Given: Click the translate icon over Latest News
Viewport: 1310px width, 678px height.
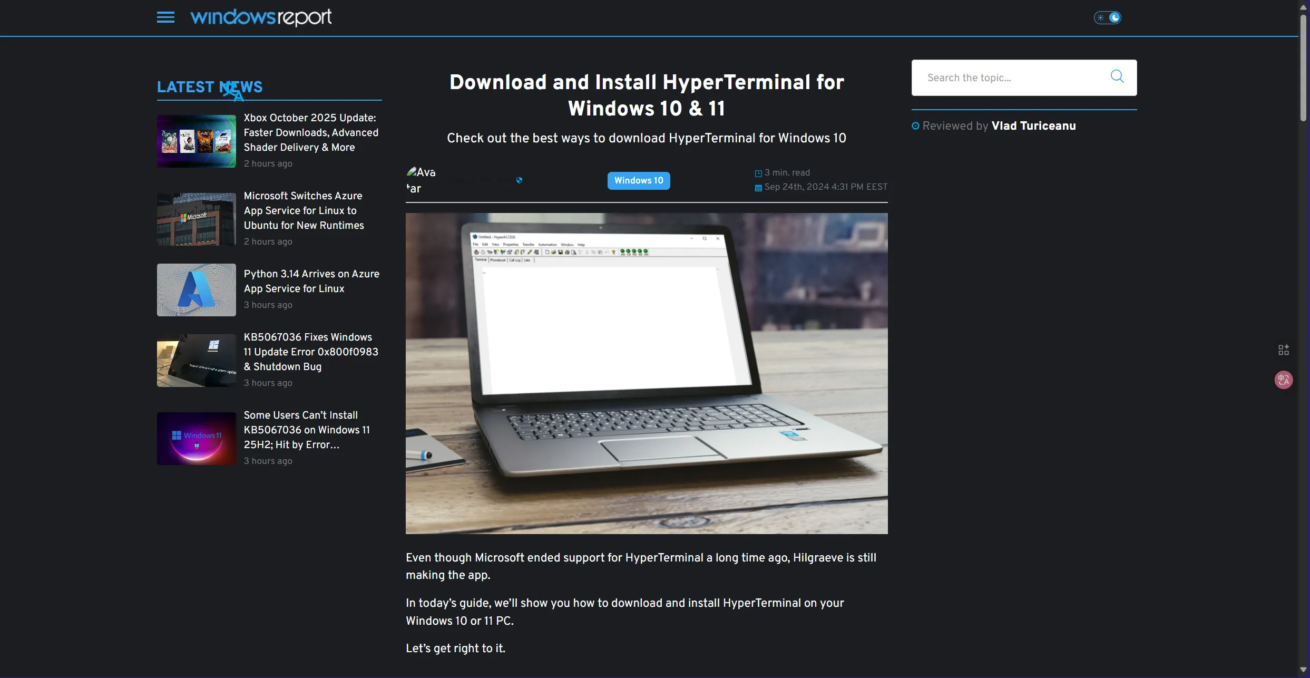Looking at the screenshot, I should [232, 91].
